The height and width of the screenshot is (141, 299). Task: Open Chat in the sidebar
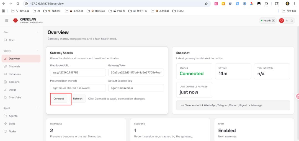[21, 40]
